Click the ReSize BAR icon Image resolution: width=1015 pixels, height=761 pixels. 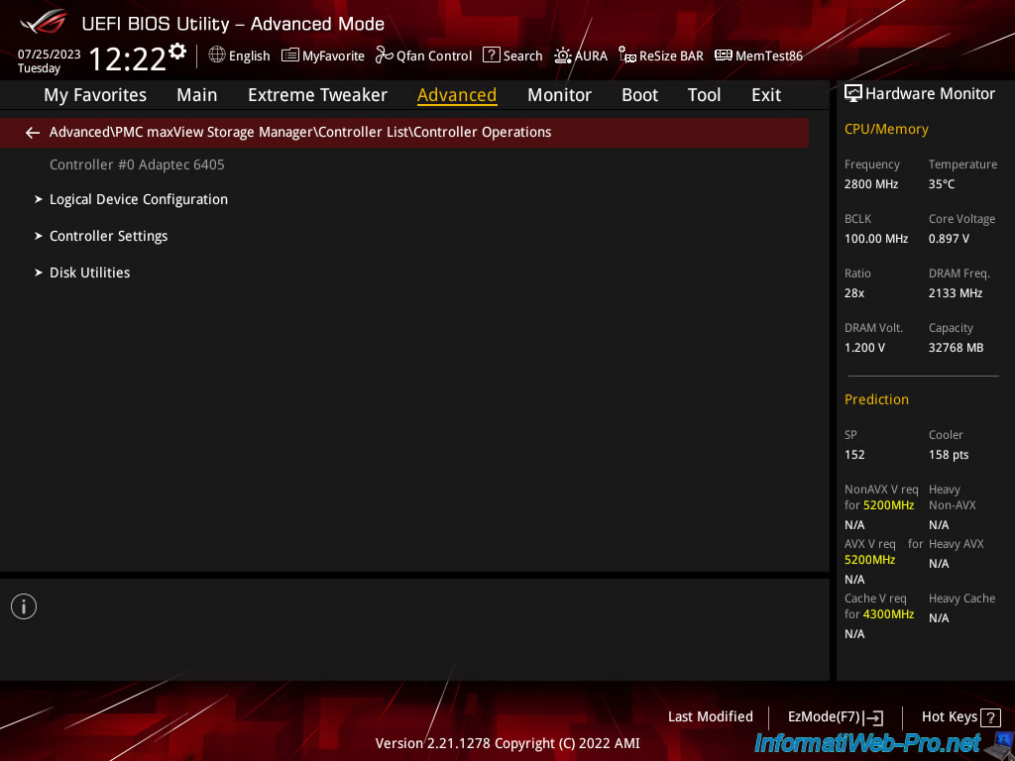(626, 55)
